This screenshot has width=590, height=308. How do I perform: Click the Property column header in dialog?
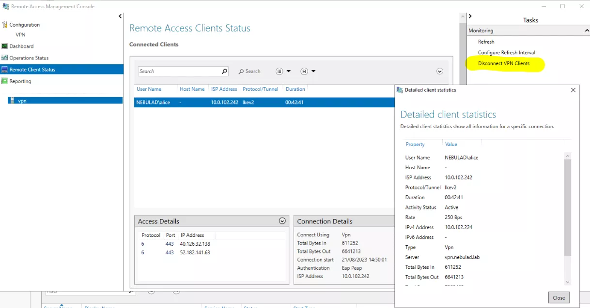415,145
